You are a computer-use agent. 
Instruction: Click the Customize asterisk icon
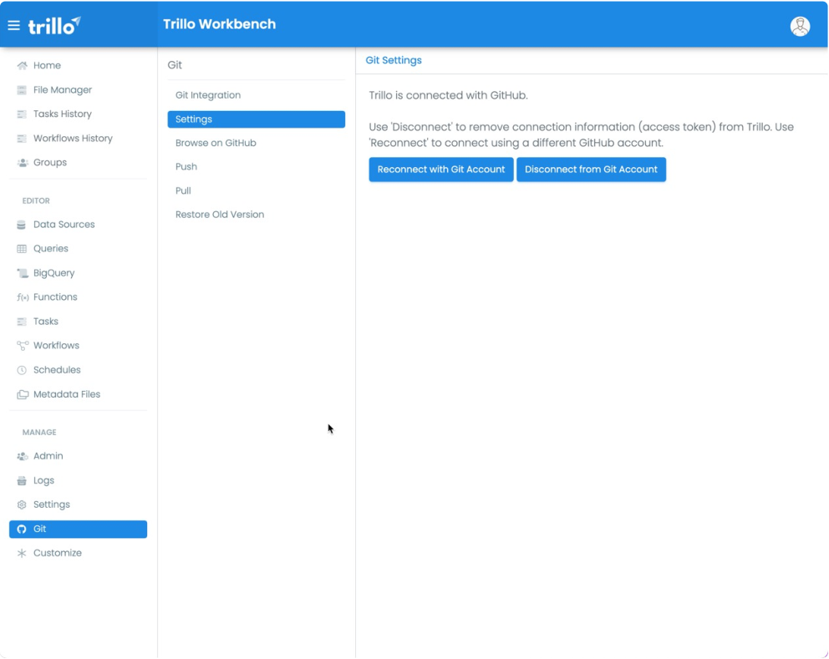pyautogui.click(x=22, y=553)
